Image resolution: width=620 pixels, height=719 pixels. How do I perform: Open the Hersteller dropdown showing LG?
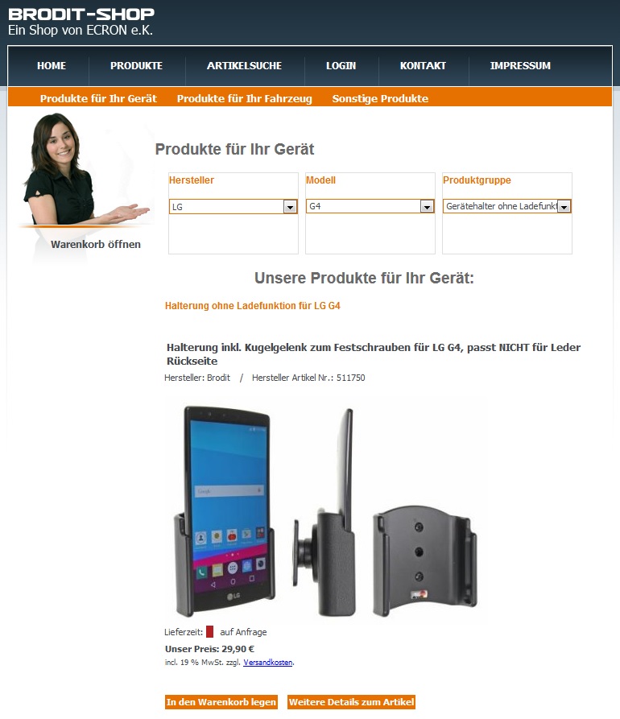234,206
